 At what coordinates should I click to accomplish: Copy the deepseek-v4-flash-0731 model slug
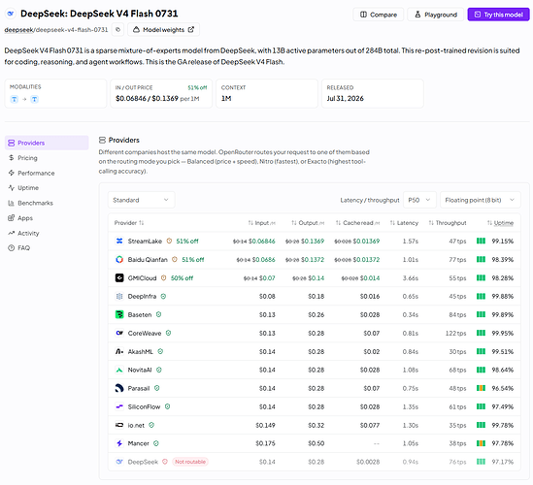[117, 30]
